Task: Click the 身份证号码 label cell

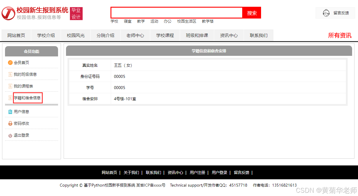Action: click(90, 76)
